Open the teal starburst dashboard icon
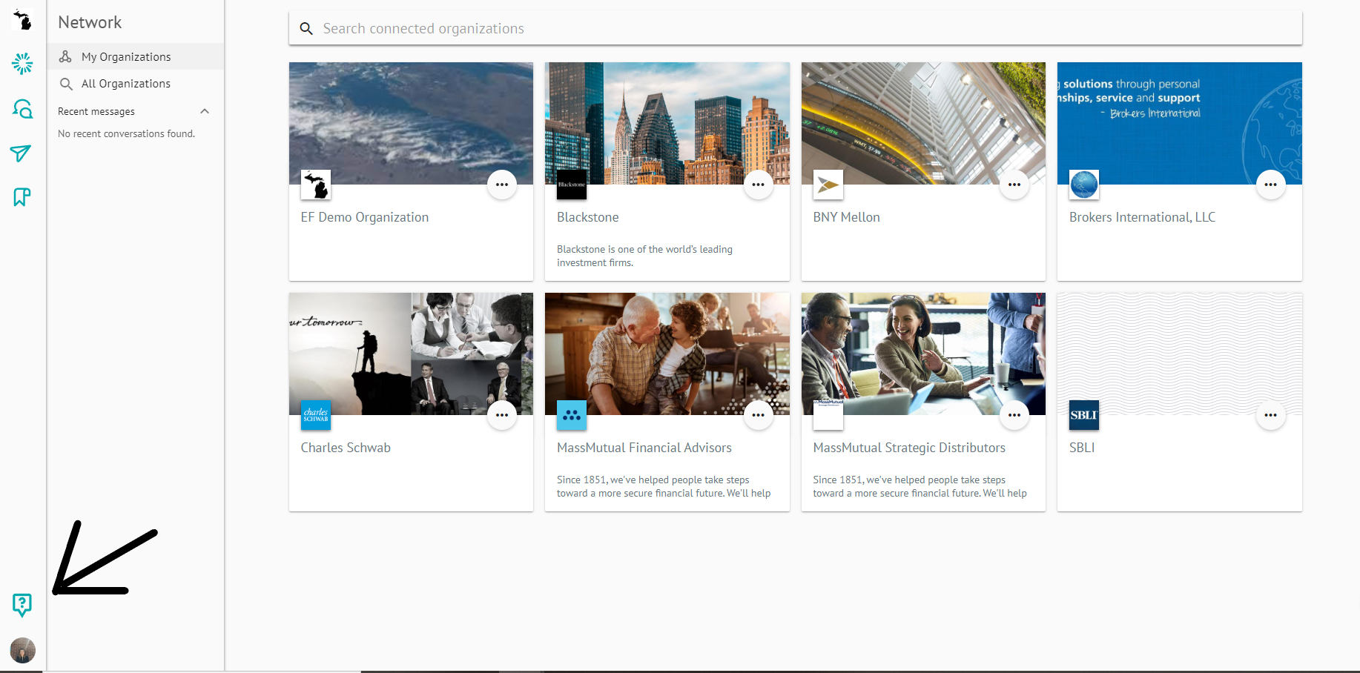 pyautogui.click(x=22, y=64)
